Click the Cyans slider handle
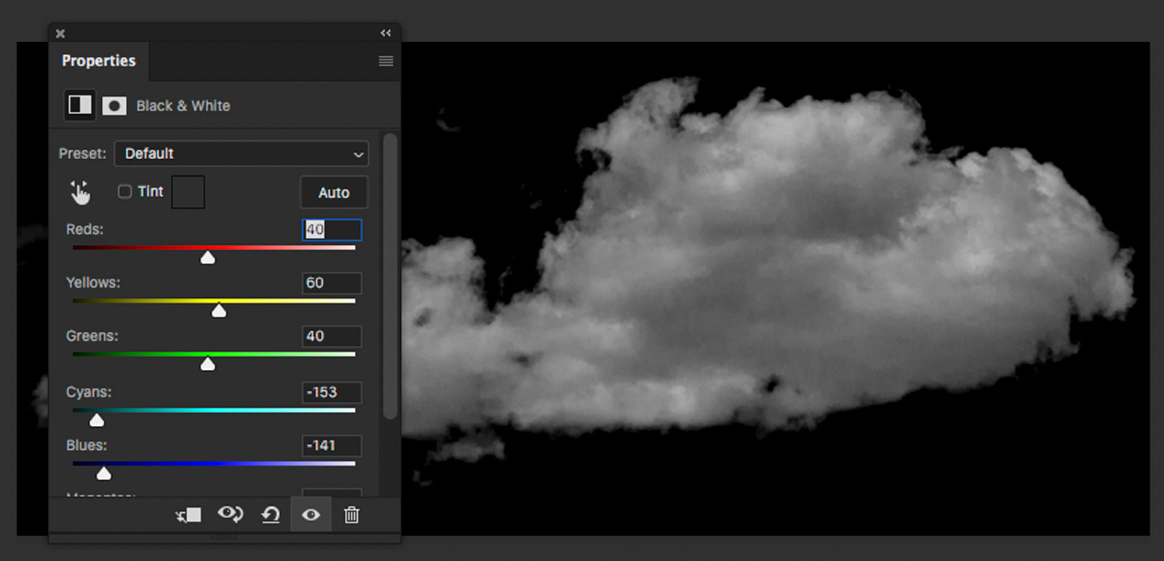 (97, 420)
